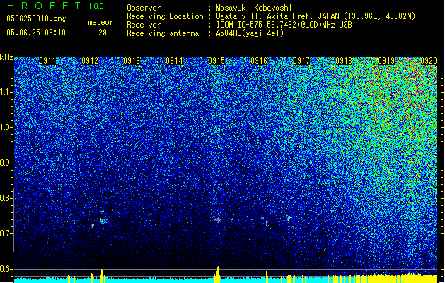Click the 1.0 kHz axis label

6,127
